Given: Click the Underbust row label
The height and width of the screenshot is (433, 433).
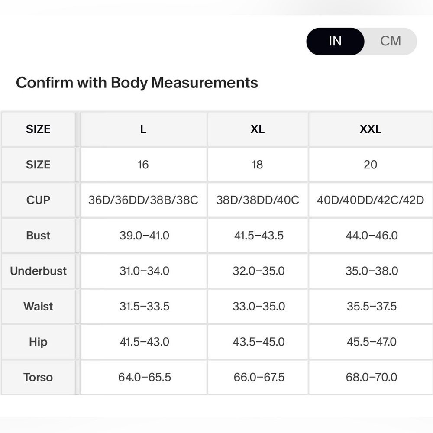Looking at the screenshot, I should tap(39, 271).
